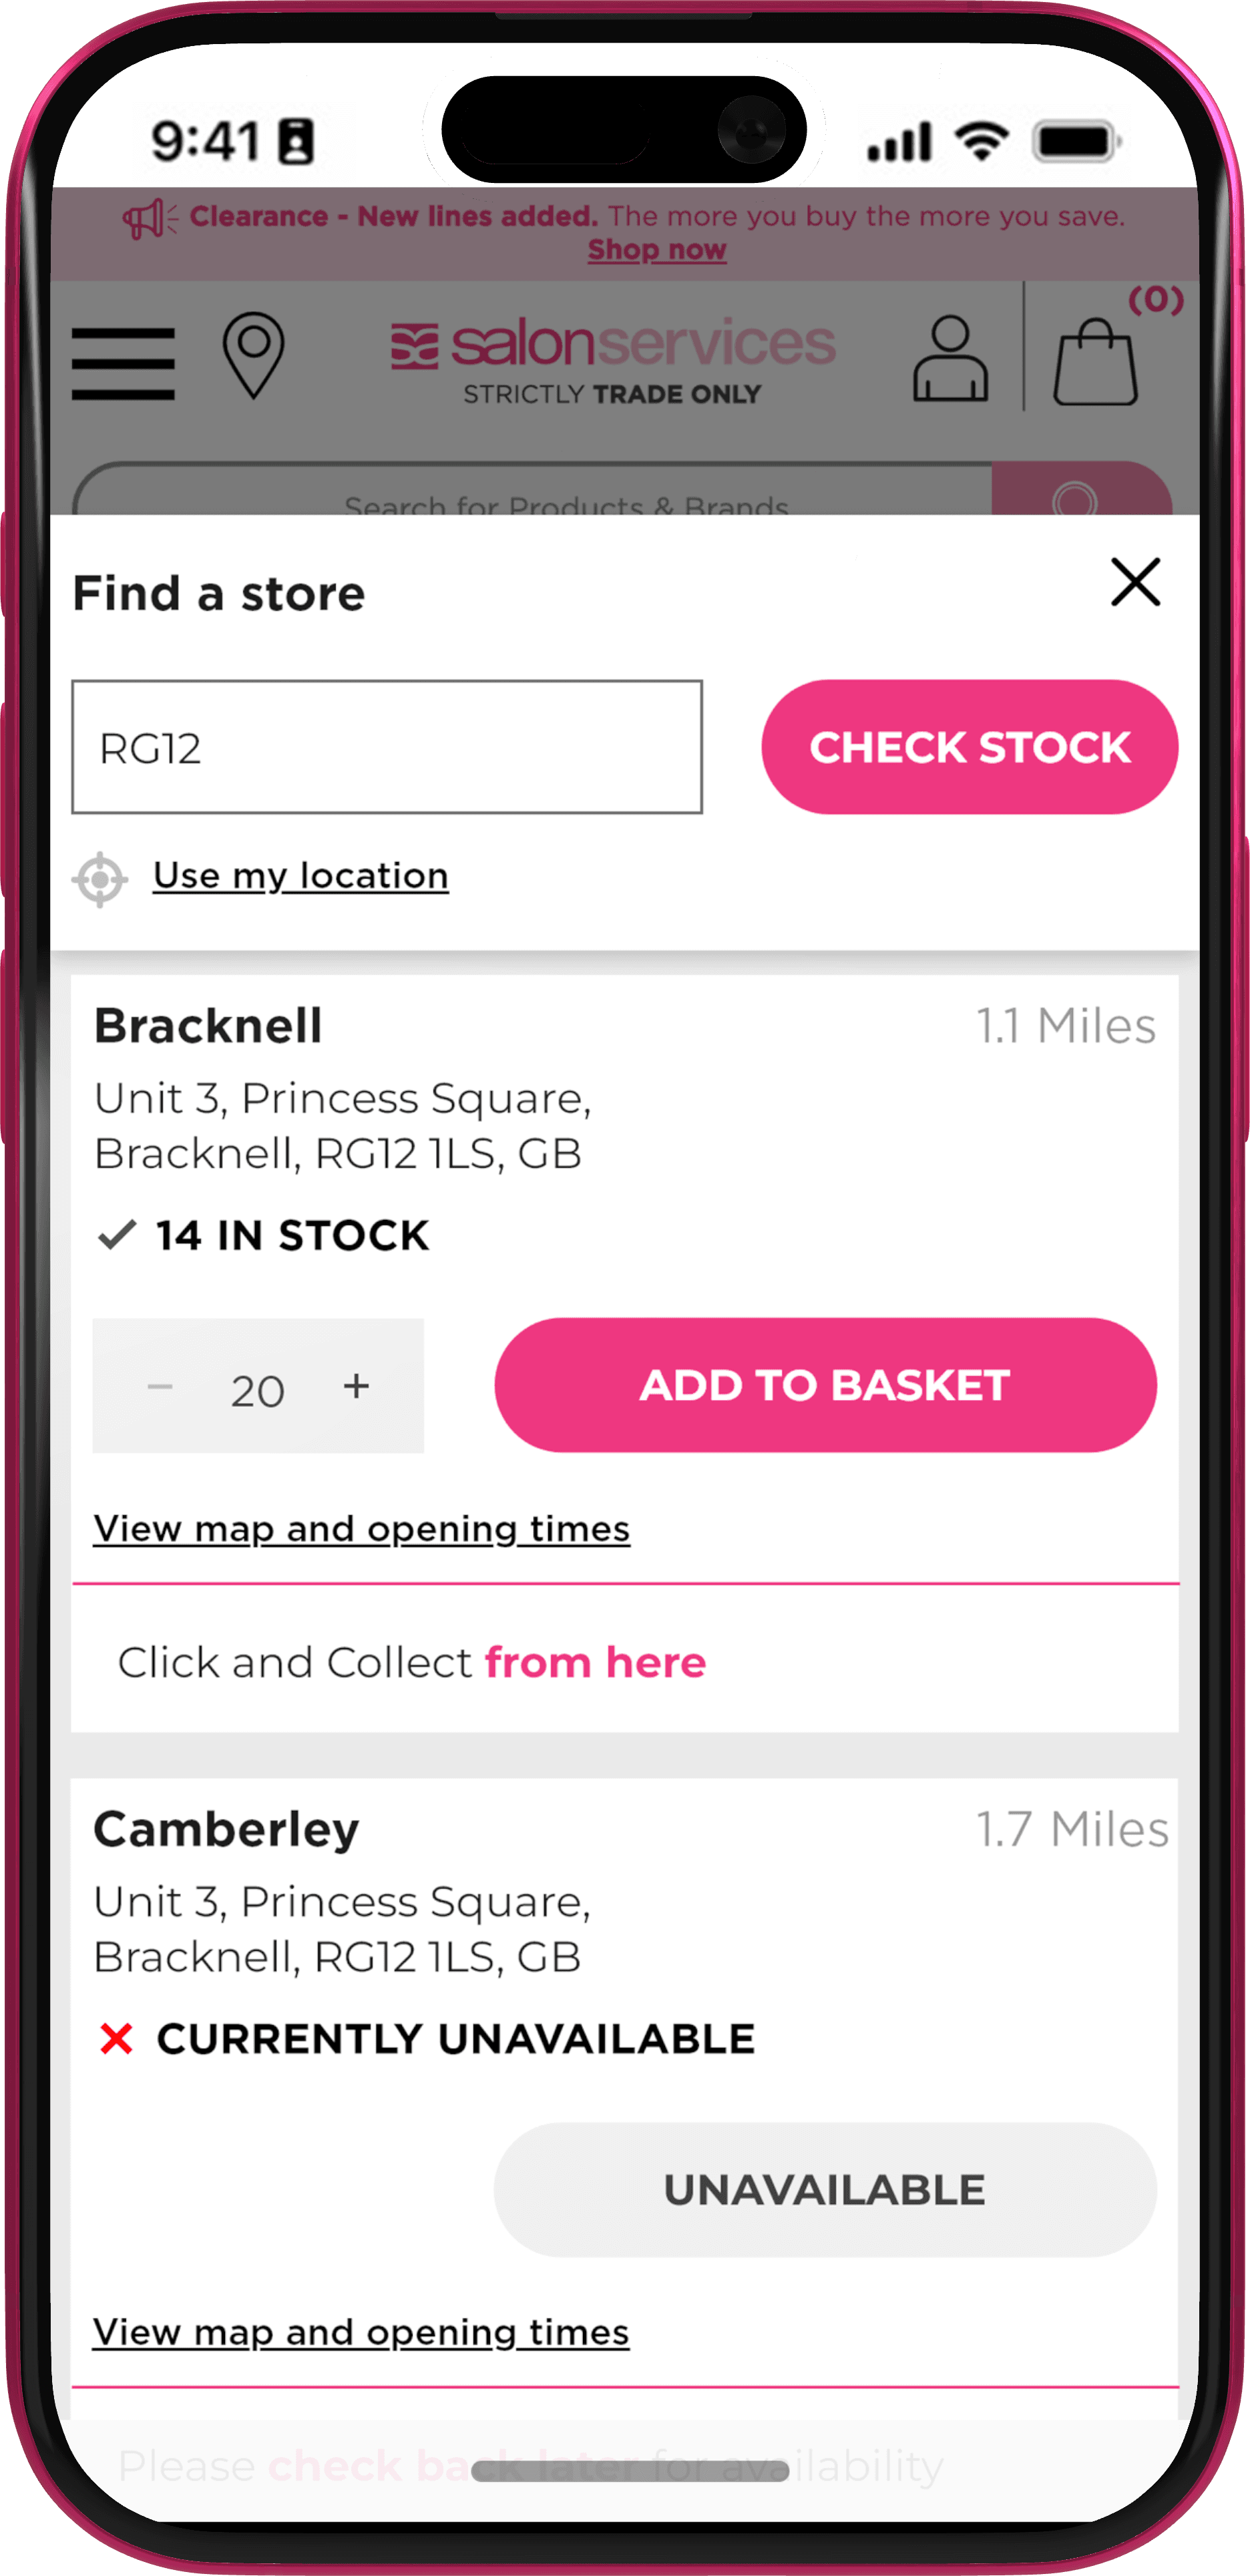View Bracknell map and opening times
1250x2576 pixels.
[362, 1529]
